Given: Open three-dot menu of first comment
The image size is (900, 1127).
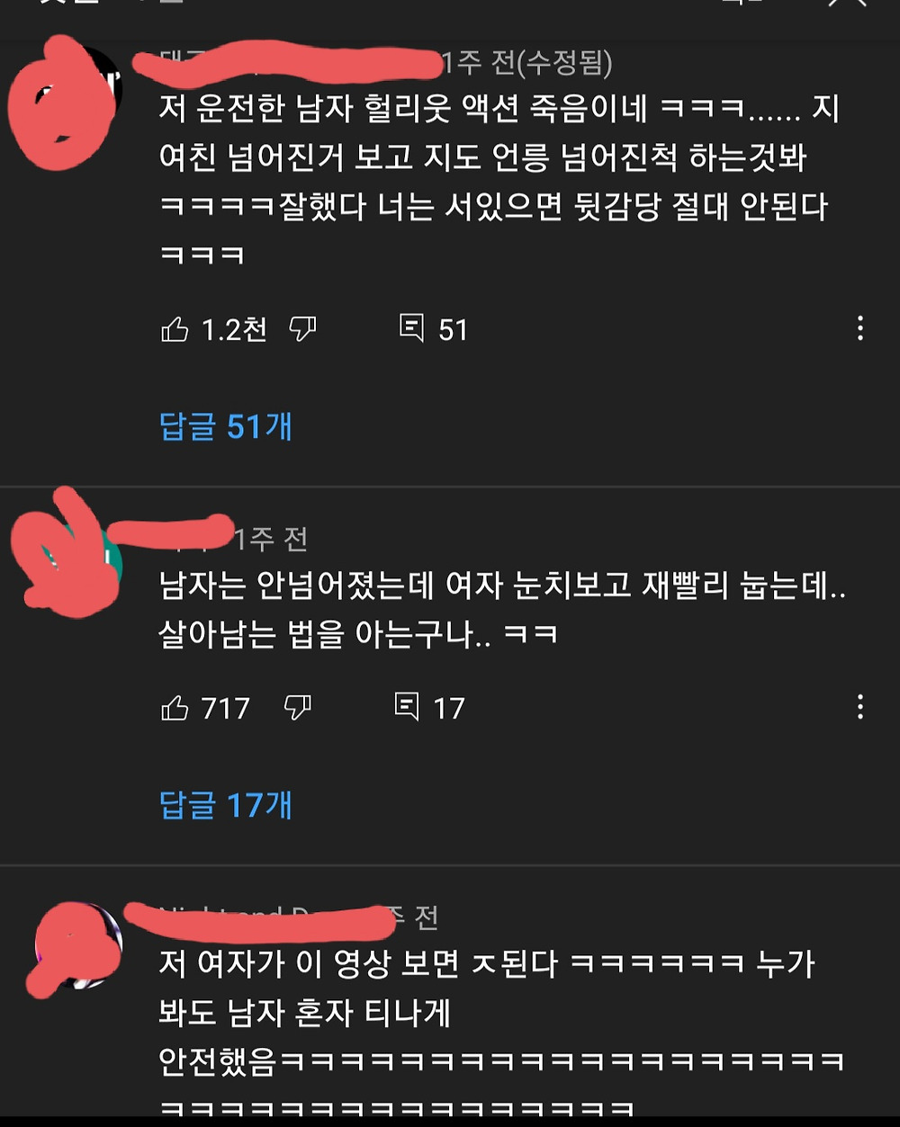Looking at the screenshot, I should (x=860, y=328).
